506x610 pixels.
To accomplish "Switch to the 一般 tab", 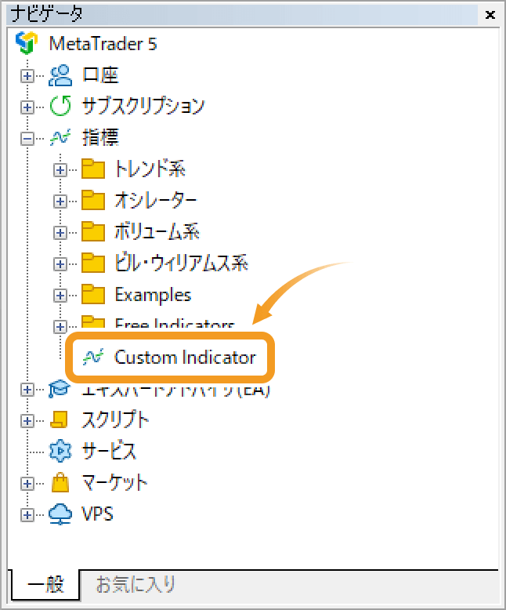I will pos(45,584).
